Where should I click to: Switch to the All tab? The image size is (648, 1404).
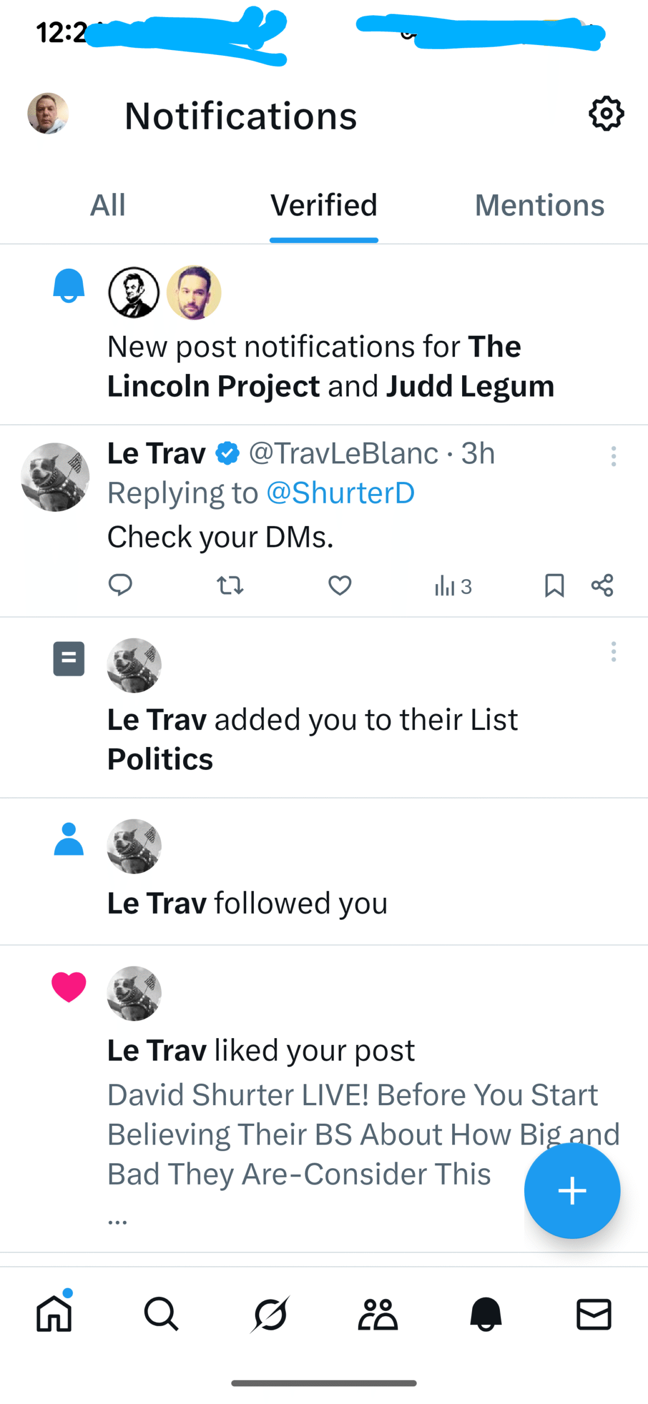point(108,205)
